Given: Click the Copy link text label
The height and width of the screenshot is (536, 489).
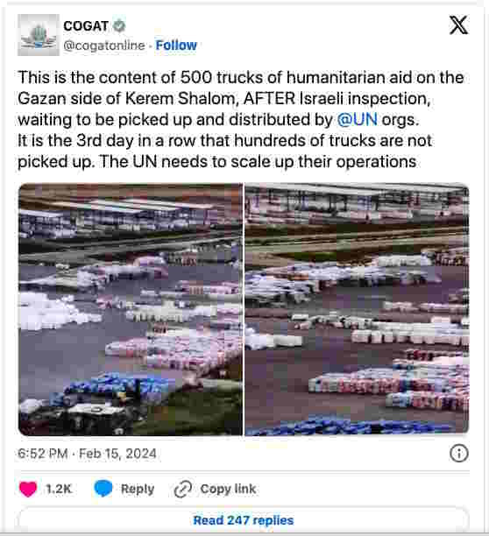Looking at the screenshot, I should pyautogui.click(x=228, y=489).
